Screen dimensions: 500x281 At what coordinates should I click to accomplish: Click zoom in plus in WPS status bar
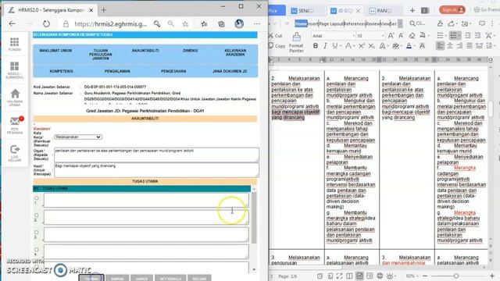(x=492, y=276)
